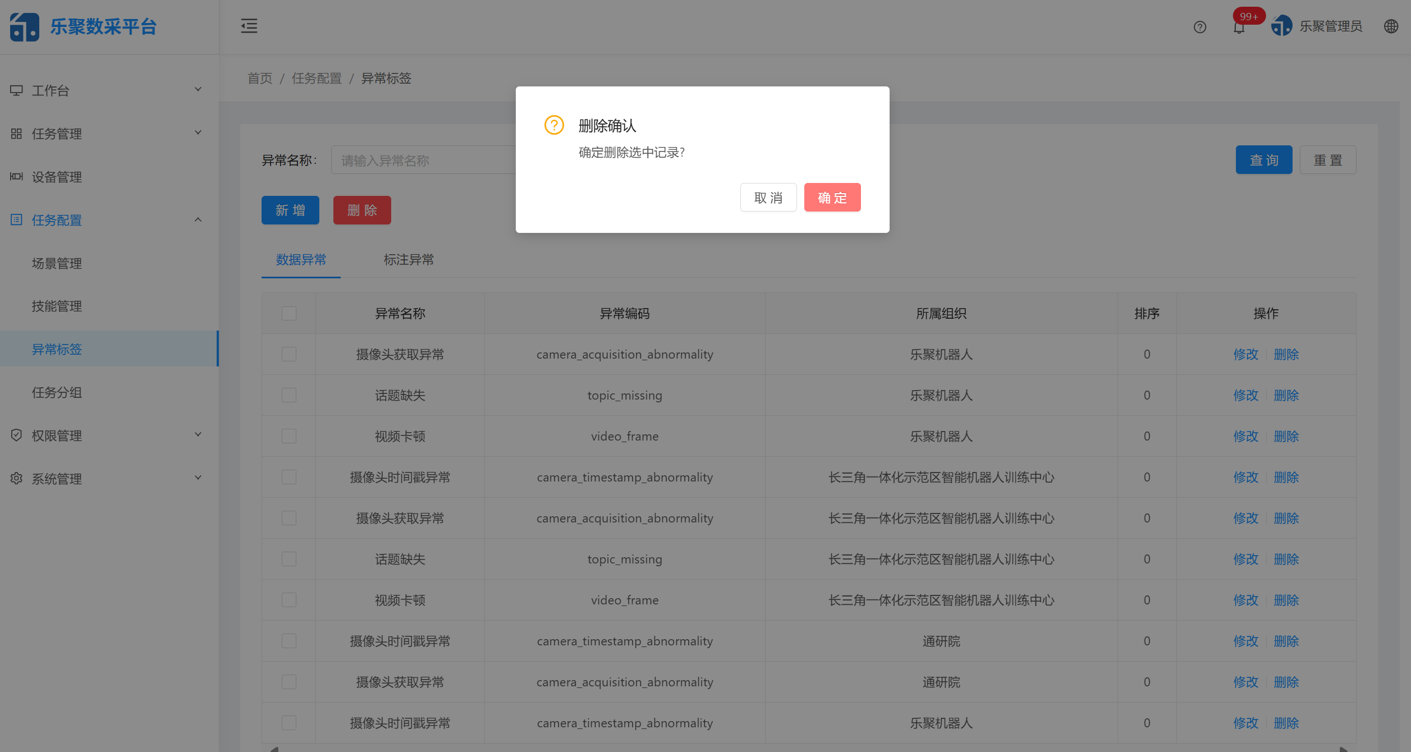The height and width of the screenshot is (752, 1411).
Task: Check the checkbox for the 话题缺失 row
Action: 288,395
